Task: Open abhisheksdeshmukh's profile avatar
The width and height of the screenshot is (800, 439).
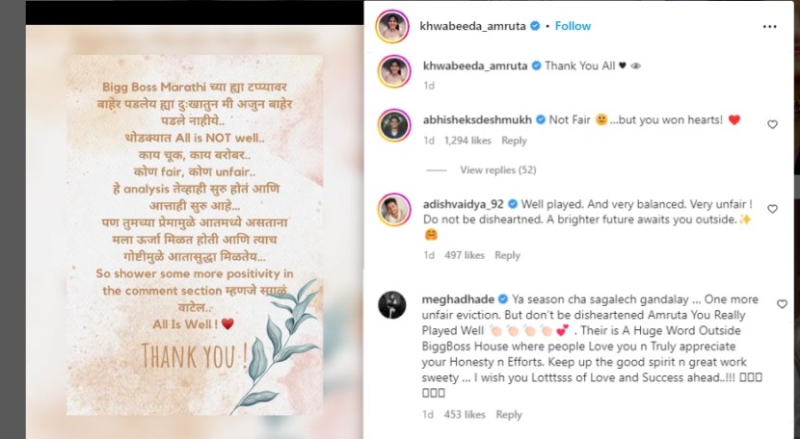Action: [394, 125]
